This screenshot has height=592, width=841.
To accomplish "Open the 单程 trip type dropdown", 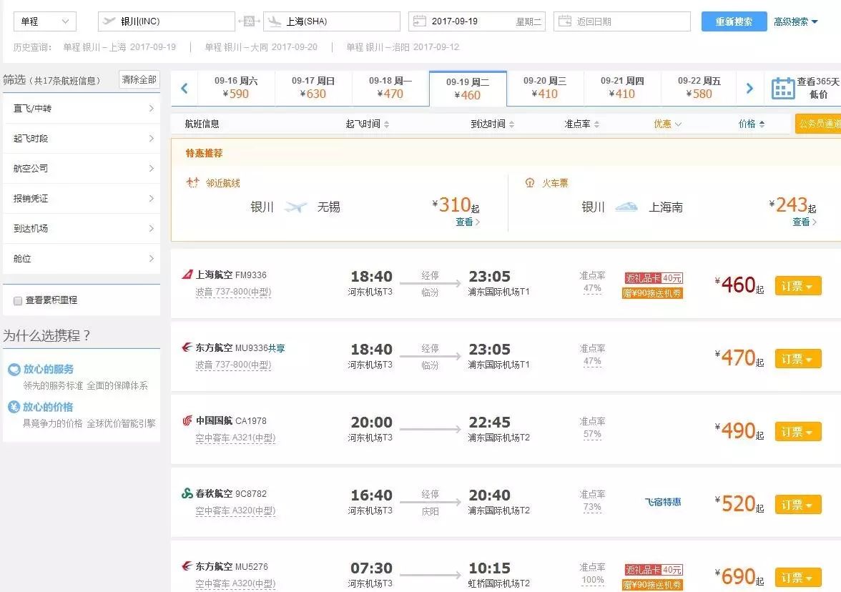I will point(44,21).
